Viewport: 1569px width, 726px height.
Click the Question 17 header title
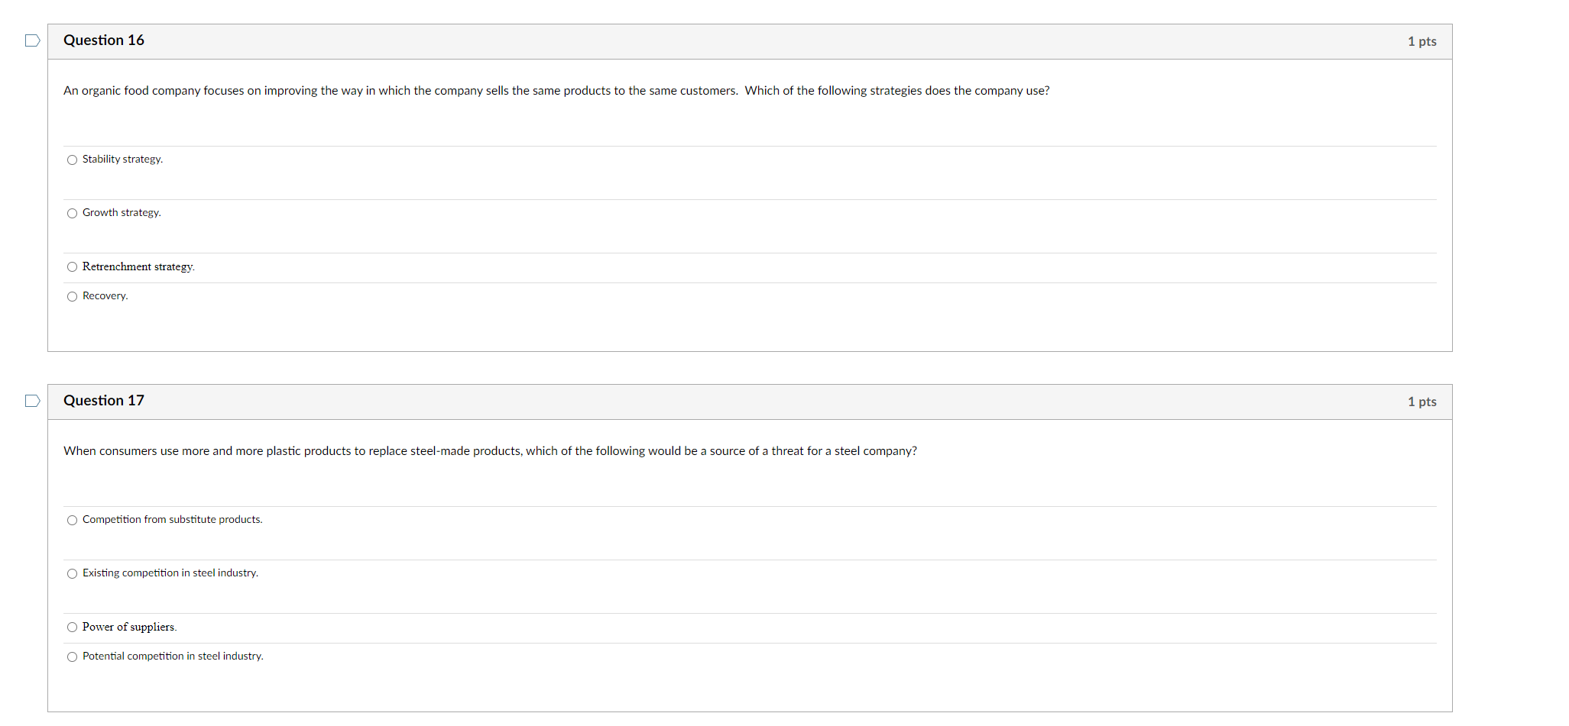104,401
